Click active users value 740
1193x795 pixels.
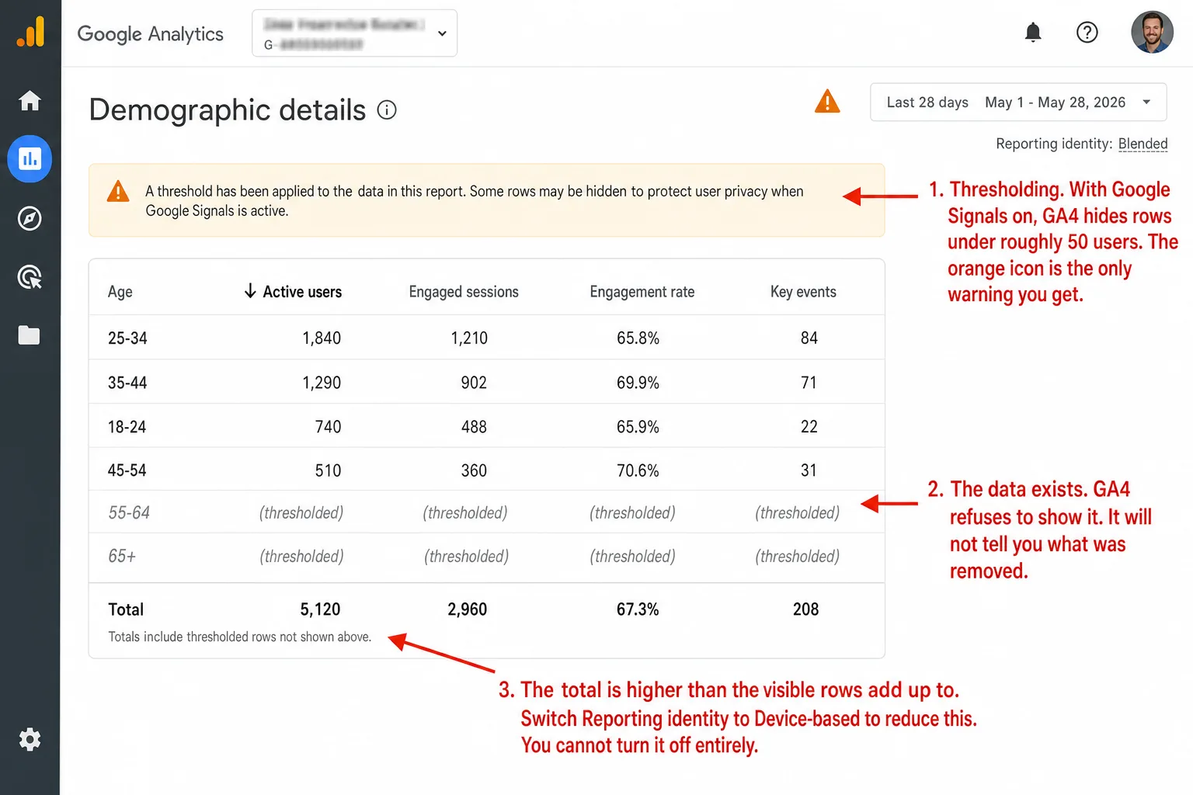[328, 427]
